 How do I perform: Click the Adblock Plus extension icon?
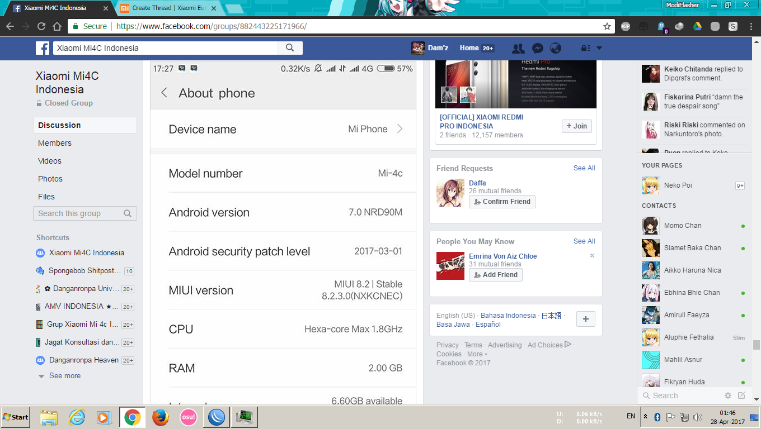(626, 26)
